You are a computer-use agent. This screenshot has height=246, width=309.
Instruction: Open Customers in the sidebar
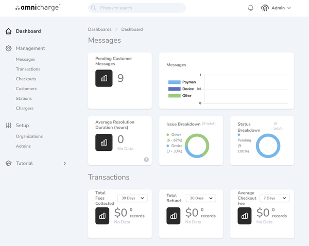[x=26, y=89]
